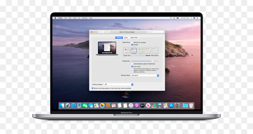Open Notification Center from menu bar
253x134 pixels.
[197, 18]
